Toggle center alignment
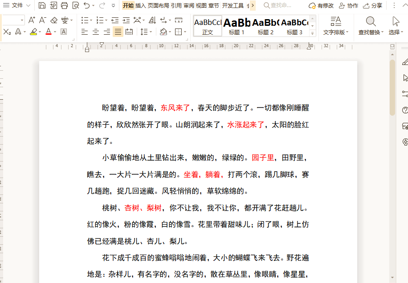Screen dimensions: 408x283 [96, 32]
